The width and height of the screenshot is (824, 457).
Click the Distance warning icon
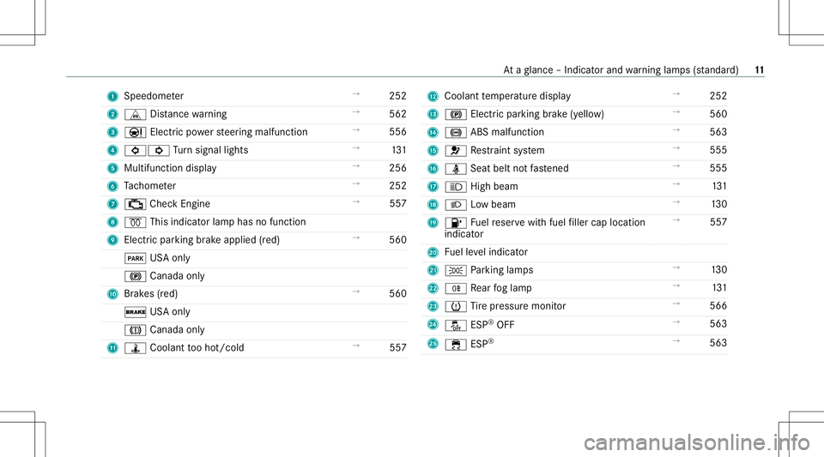[x=135, y=115]
